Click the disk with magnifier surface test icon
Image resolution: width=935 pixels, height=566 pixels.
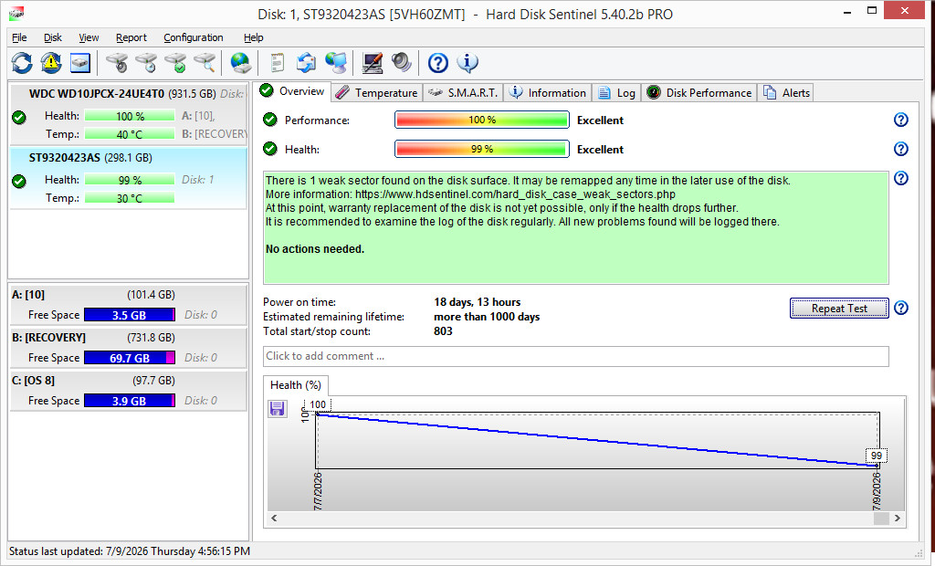coord(205,63)
